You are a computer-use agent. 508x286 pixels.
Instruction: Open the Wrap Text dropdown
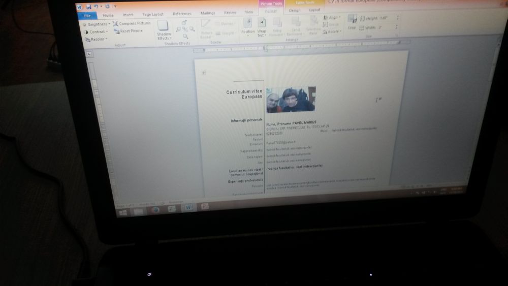262,27
